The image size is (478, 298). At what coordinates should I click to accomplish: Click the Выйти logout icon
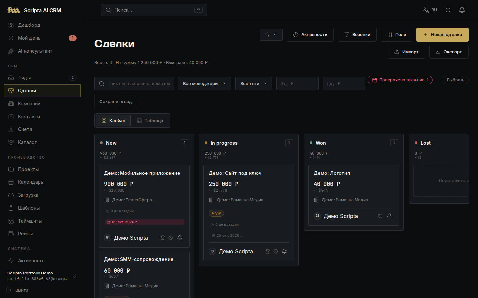coord(9,290)
